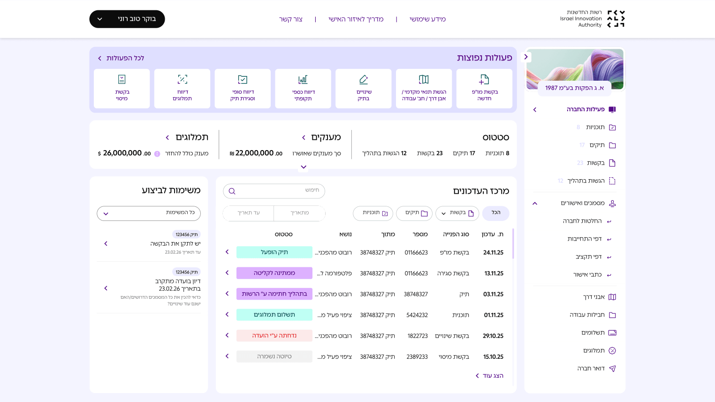
Task: Click the info icon beside מענק כולל להחזר
Action: tap(157, 153)
